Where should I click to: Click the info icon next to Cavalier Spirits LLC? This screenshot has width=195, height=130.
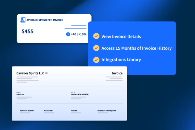[46, 73]
